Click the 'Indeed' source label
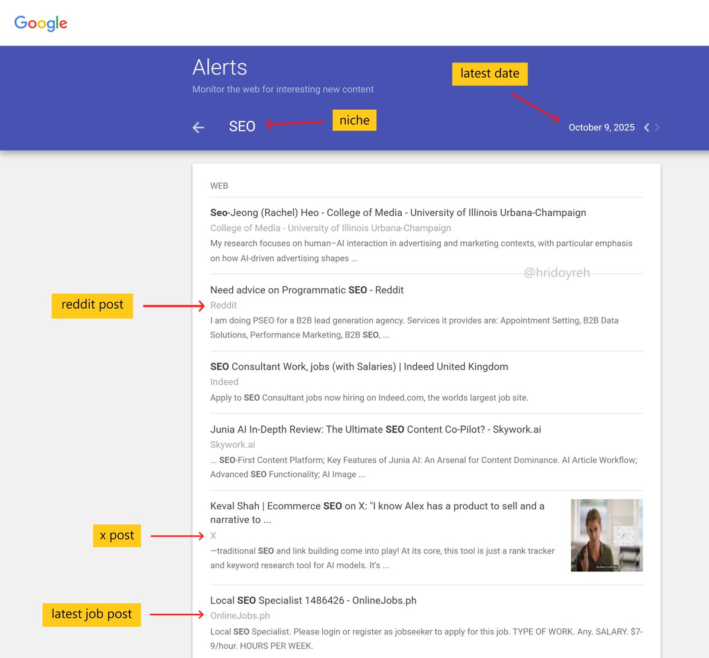This screenshot has width=709, height=658. (225, 382)
